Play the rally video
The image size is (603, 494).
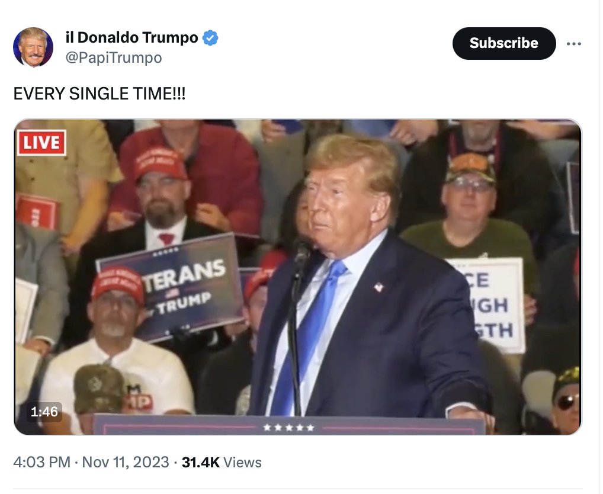pyautogui.click(x=298, y=277)
